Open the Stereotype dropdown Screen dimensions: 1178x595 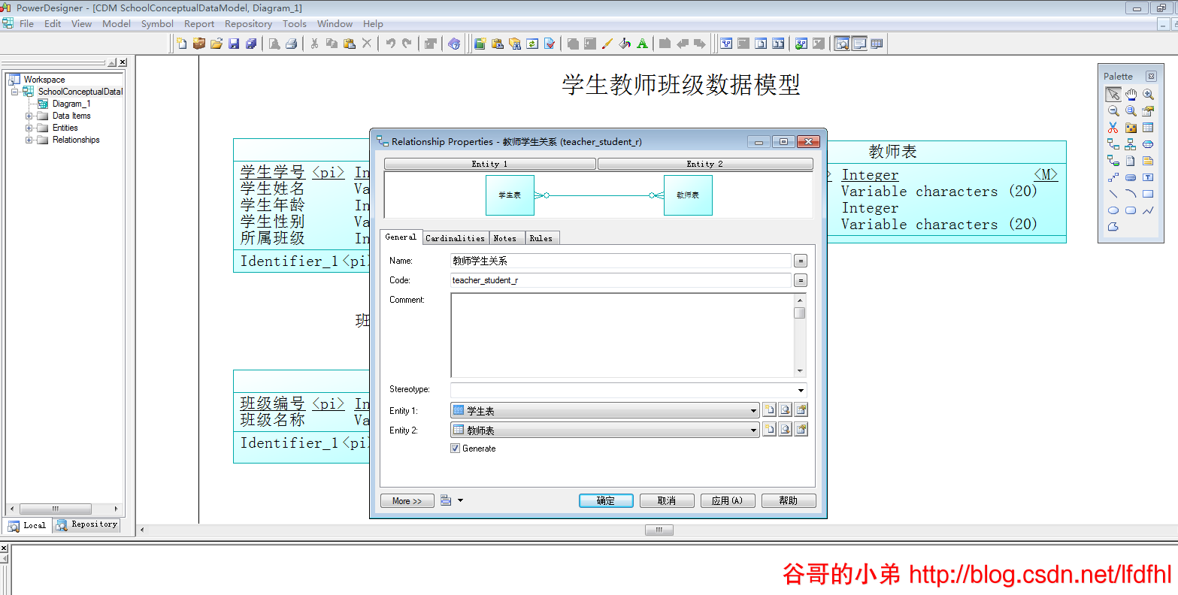click(x=801, y=391)
